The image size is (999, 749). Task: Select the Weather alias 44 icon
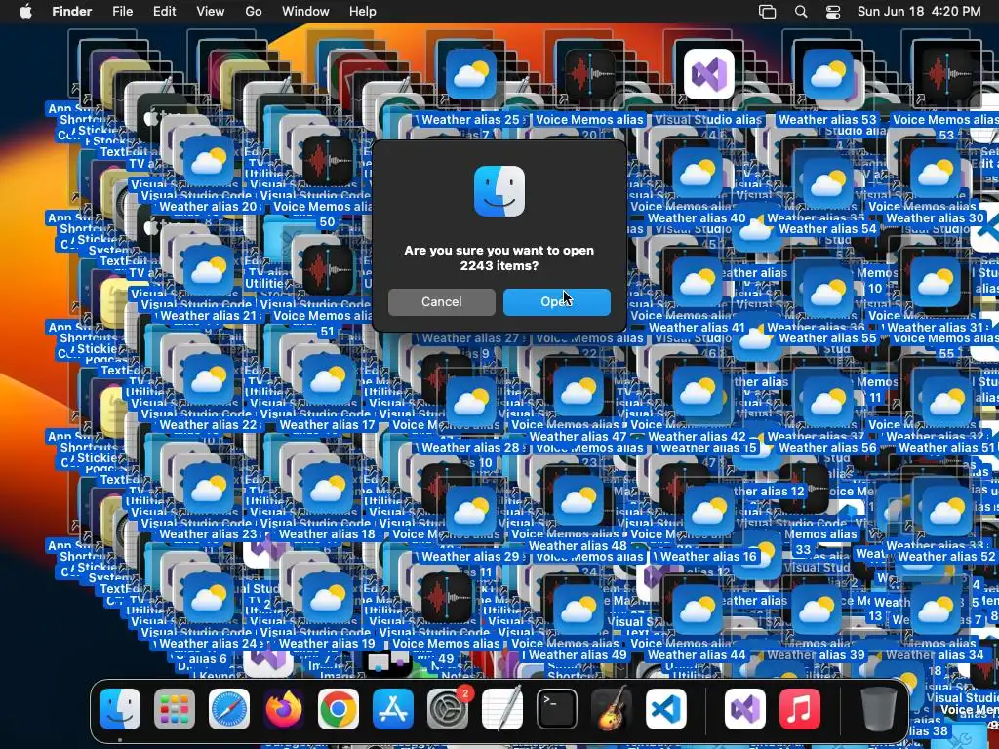[697, 611]
